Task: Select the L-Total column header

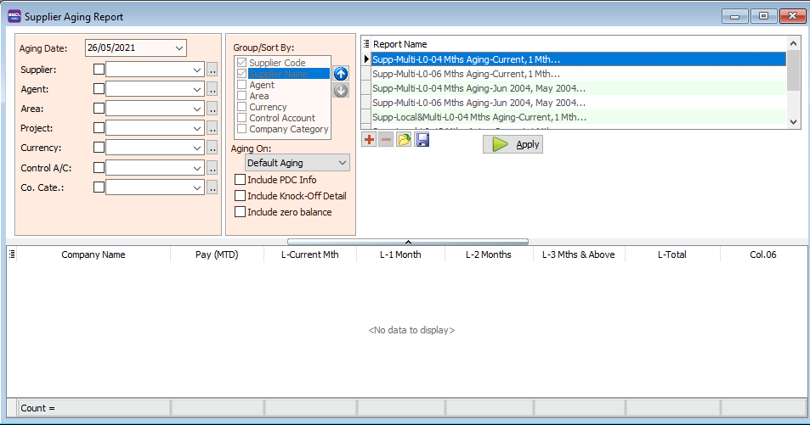Action: tap(671, 254)
